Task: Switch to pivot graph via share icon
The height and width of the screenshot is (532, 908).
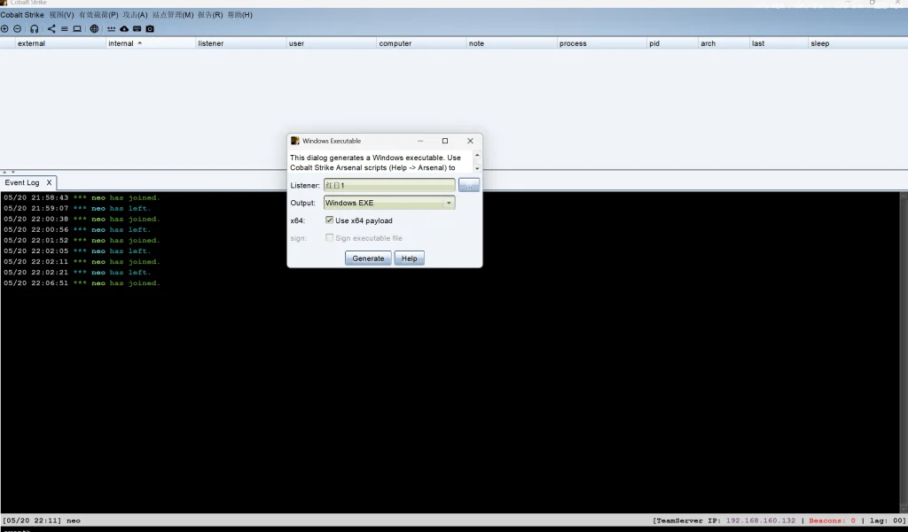Action: pos(51,29)
